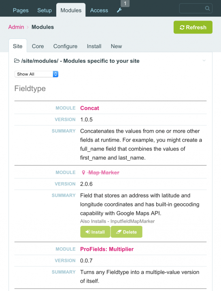Click the notification badge showing 1
The height and width of the screenshot is (291, 221).
click(125, 4)
